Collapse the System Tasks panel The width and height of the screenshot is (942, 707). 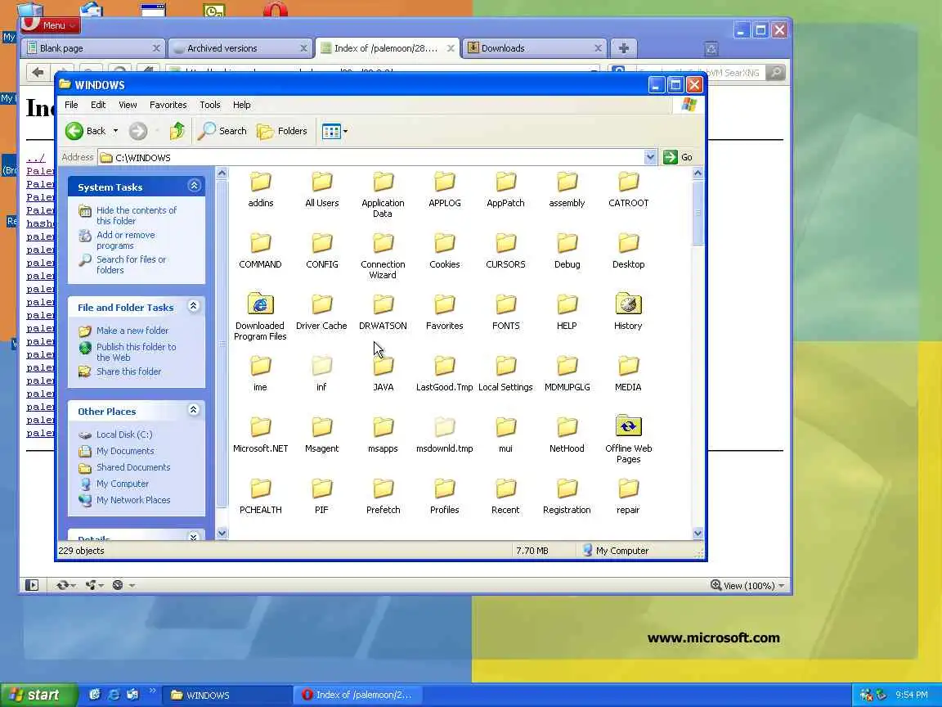194,186
